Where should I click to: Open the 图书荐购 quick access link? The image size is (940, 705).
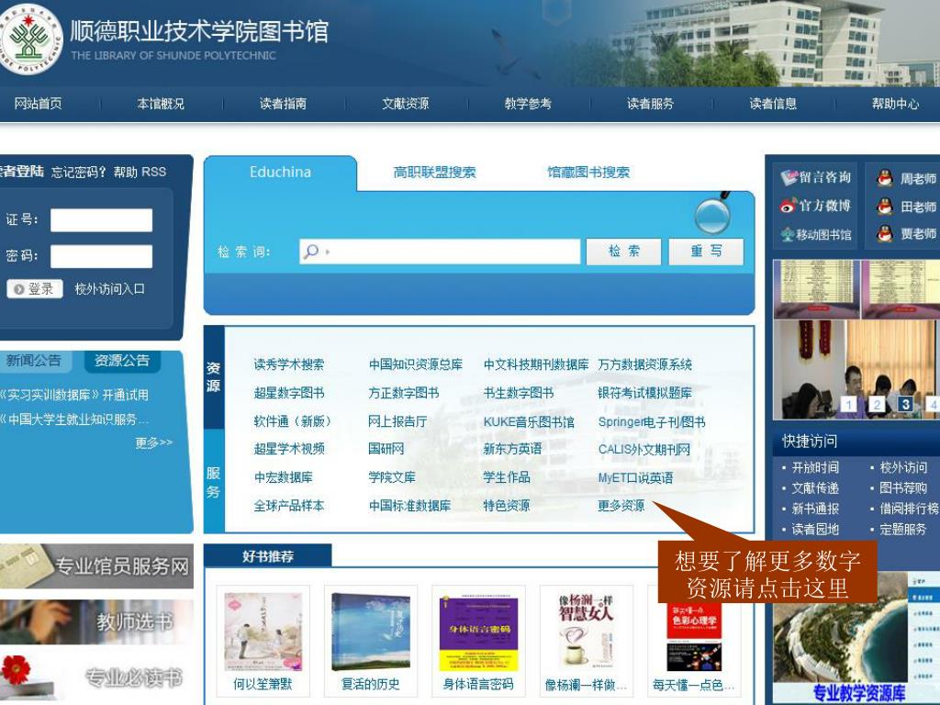coord(903,488)
